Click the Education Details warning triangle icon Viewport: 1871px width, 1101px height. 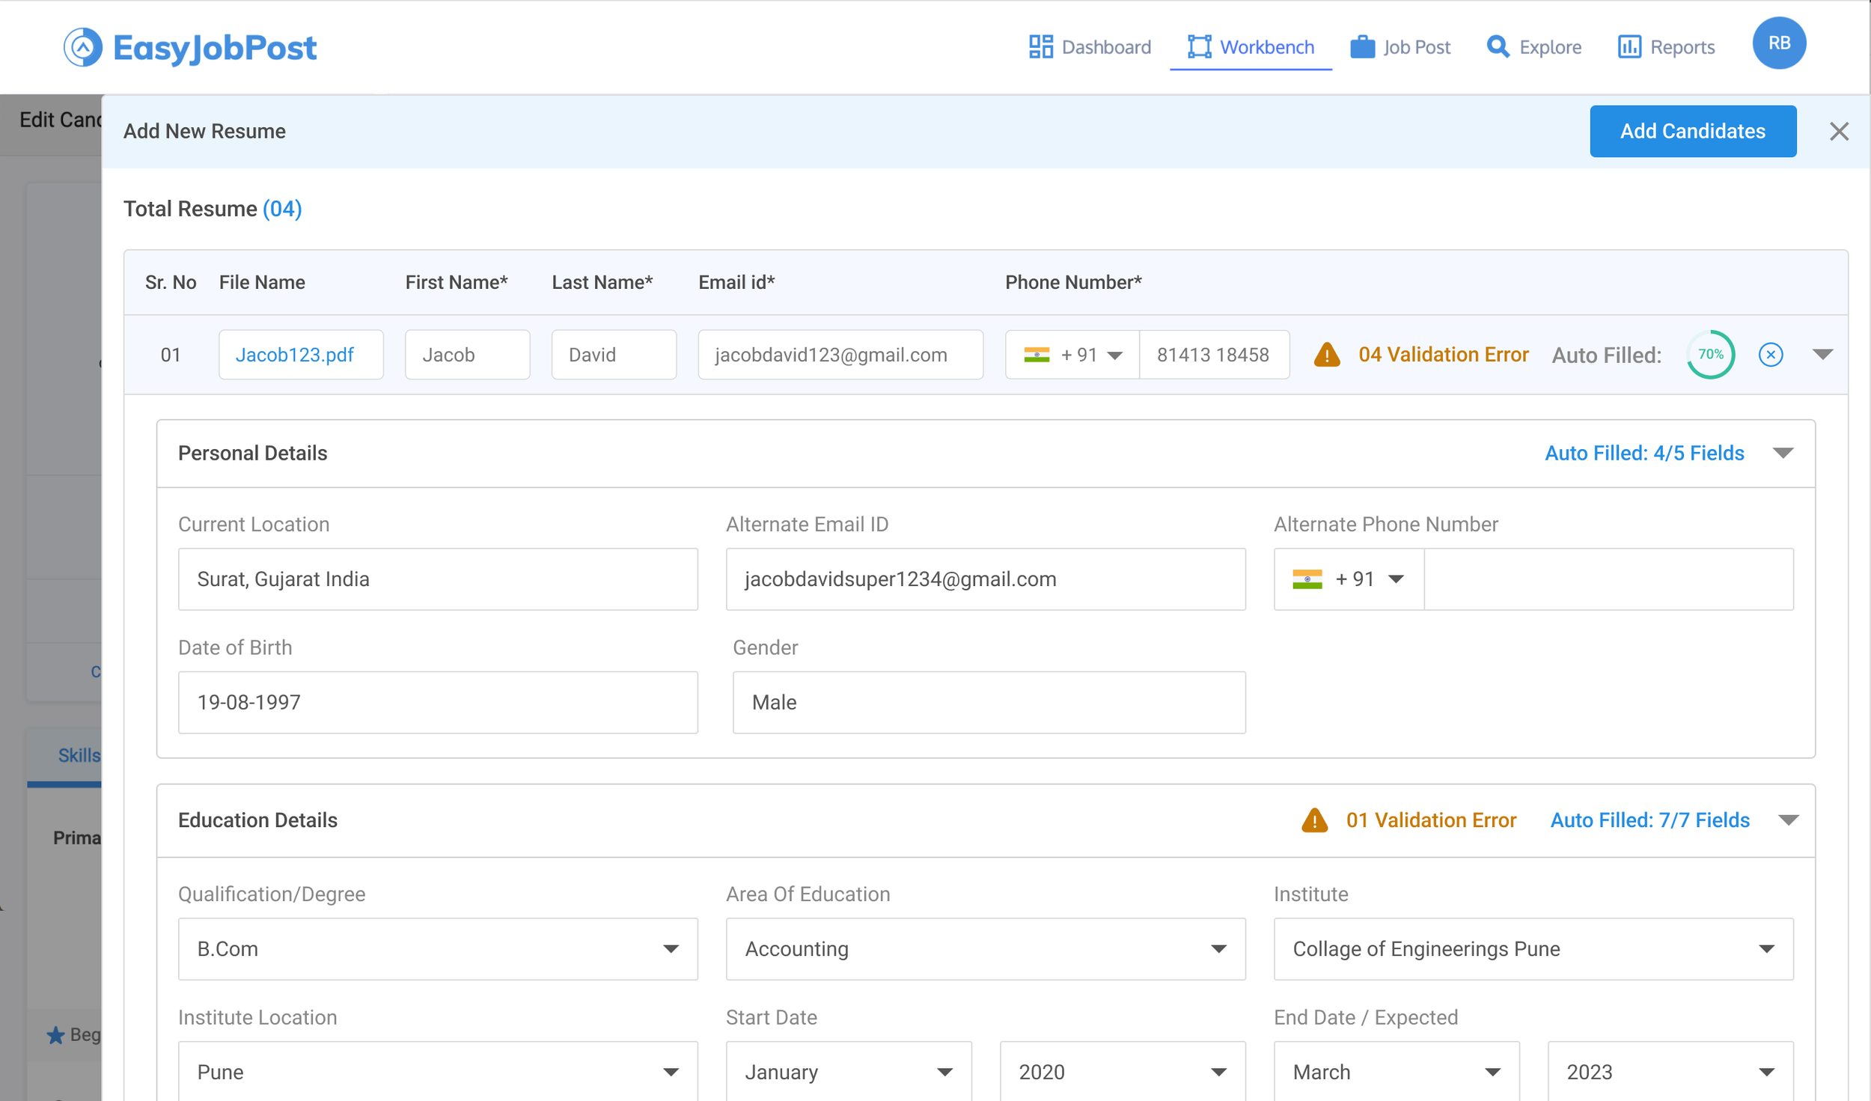click(x=1314, y=820)
